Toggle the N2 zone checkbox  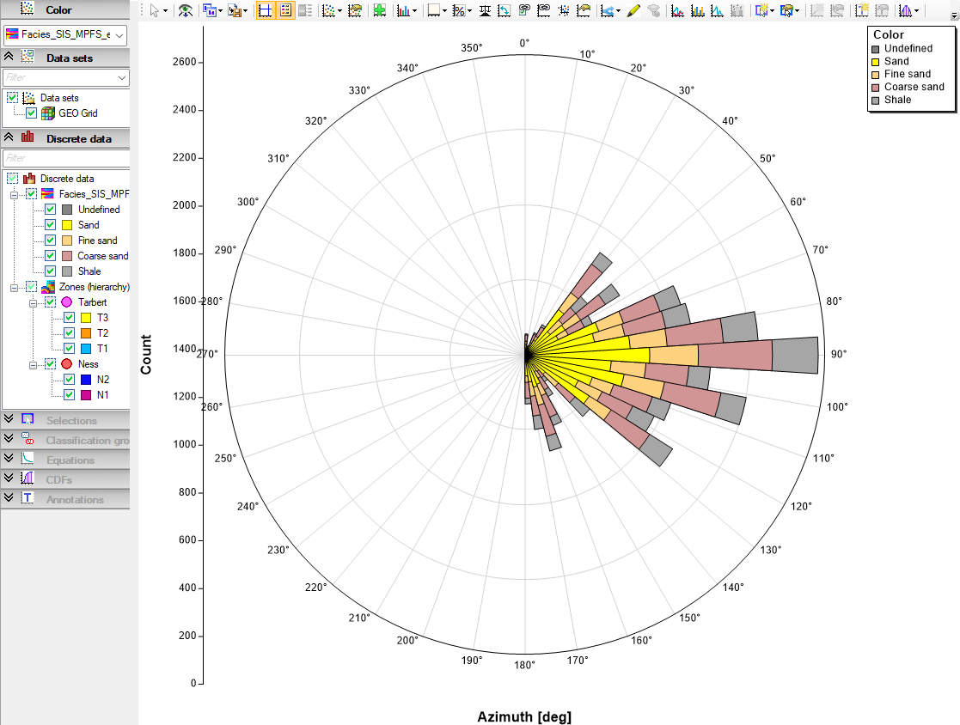click(x=69, y=380)
